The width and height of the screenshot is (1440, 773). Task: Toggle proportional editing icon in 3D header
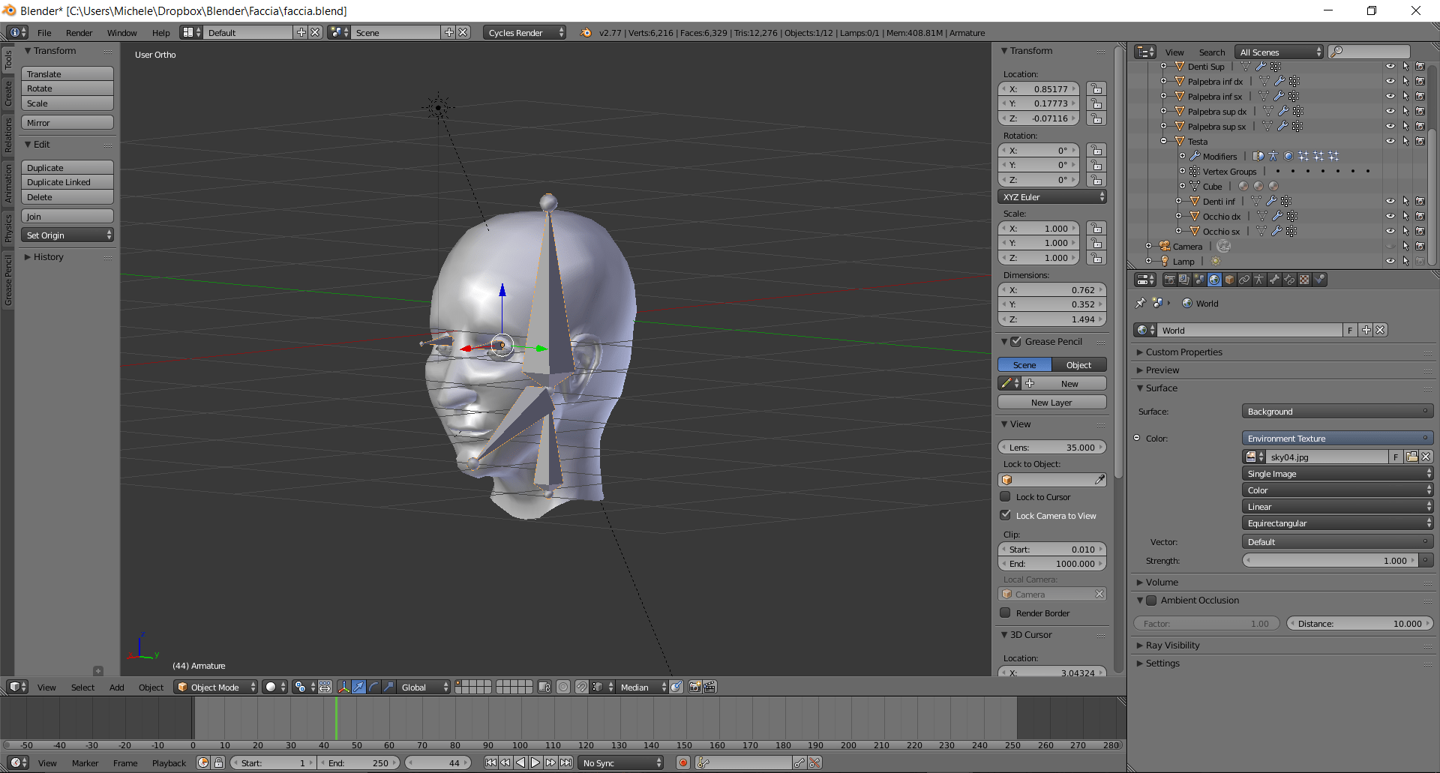pos(563,687)
